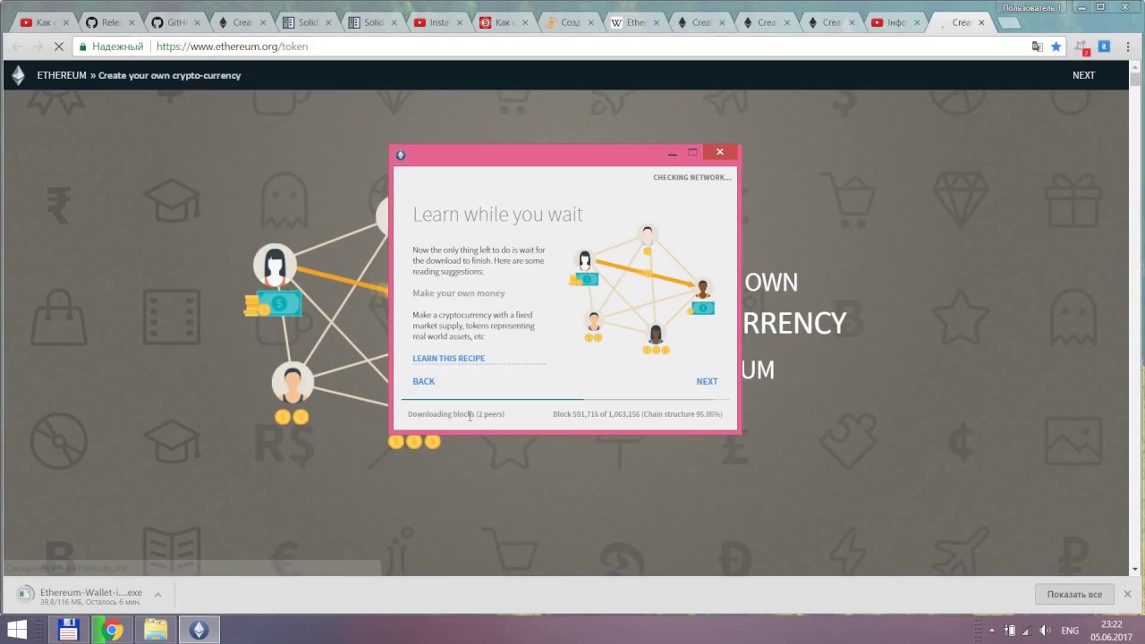The image size is (1145, 644).
Task: Stop loading the page
Action: (x=59, y=47)
